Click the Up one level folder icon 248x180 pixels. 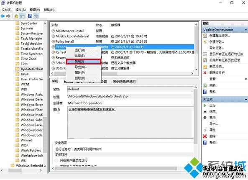coord(16,16)
